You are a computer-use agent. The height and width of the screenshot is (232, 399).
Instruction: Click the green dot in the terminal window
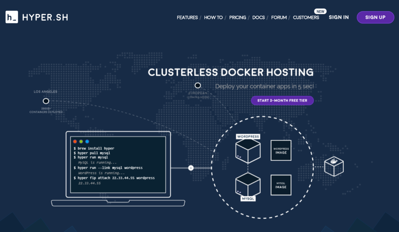coord(81,141)
